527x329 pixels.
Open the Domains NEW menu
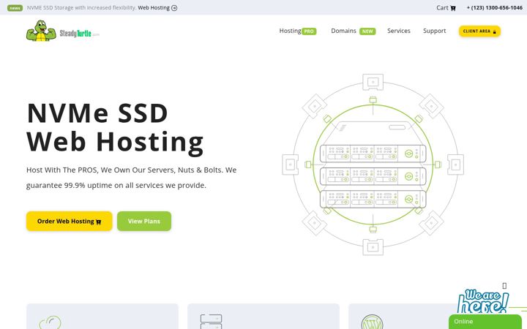click(354, 31)
